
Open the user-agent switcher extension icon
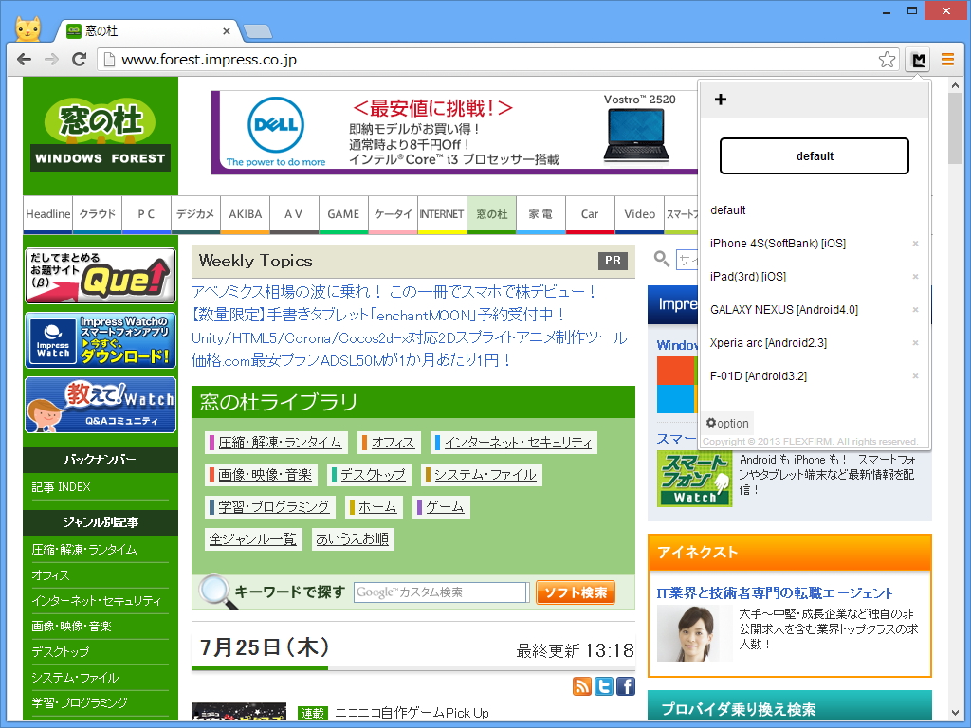pos(917,59)
